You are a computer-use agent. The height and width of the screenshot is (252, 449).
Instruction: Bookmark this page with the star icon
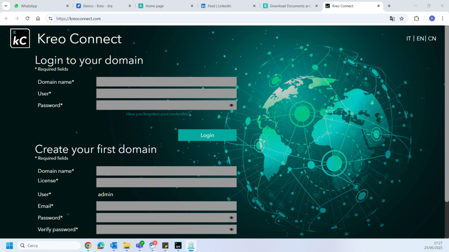tap(402, 19)
